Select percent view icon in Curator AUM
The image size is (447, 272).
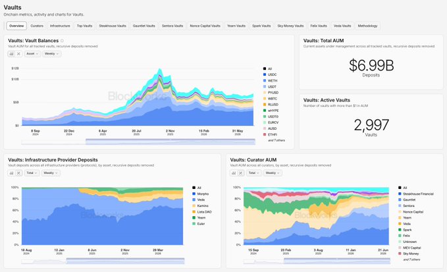(240, 173)
